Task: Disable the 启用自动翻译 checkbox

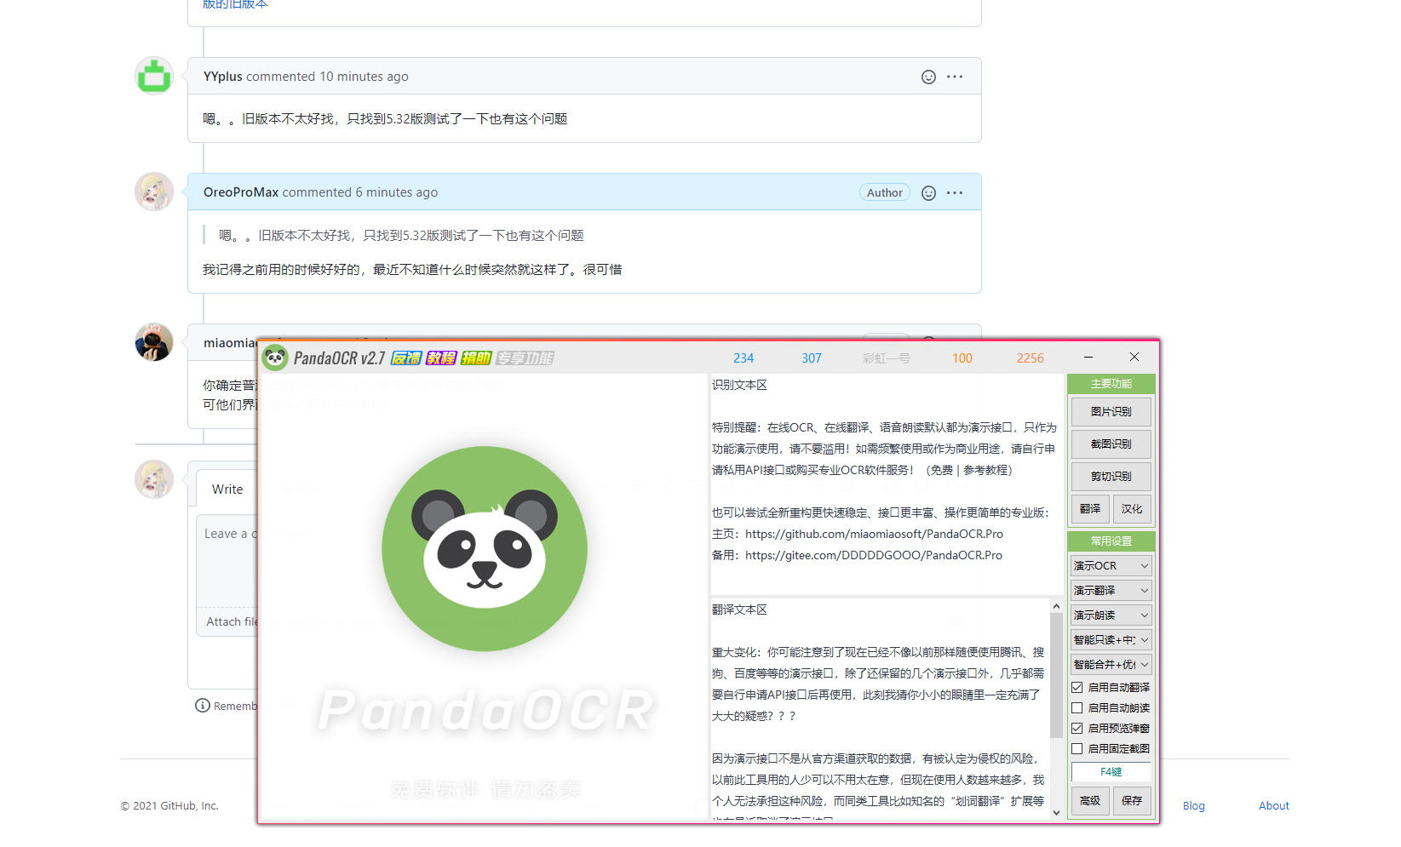Action: 1077,687
